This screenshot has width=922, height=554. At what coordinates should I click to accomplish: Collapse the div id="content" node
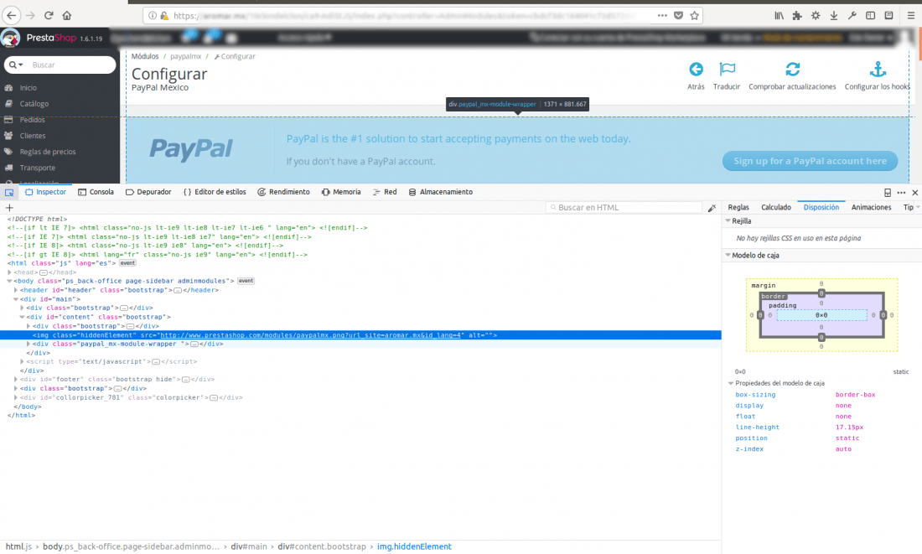tap(23, 317)
